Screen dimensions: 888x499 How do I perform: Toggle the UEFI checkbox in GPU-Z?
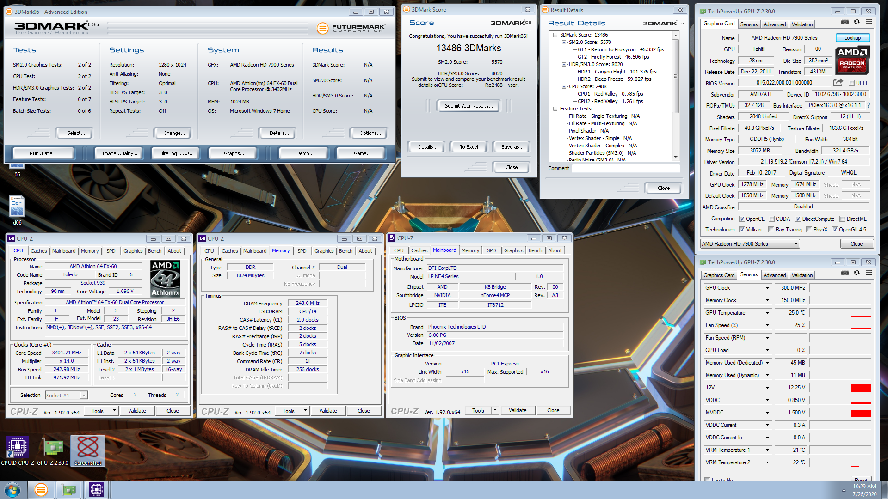click(x=851, y=83)
